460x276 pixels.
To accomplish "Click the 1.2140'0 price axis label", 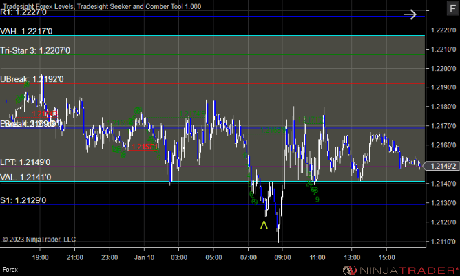I will (x=443, y=184).
